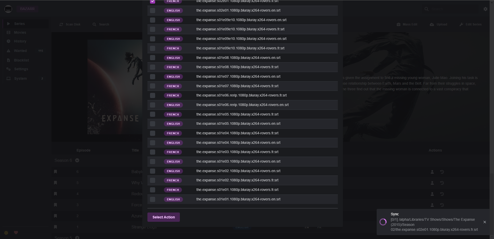Screen dimensions: 494x239
Task: Click the settings gear in the top right
Action: point(486,9)
